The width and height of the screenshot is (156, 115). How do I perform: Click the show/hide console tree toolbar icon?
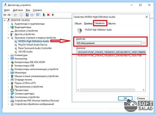[x=15, y=15]
